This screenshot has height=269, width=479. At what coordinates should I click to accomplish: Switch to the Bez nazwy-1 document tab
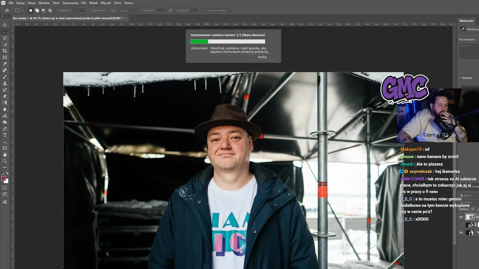[67, 18]
